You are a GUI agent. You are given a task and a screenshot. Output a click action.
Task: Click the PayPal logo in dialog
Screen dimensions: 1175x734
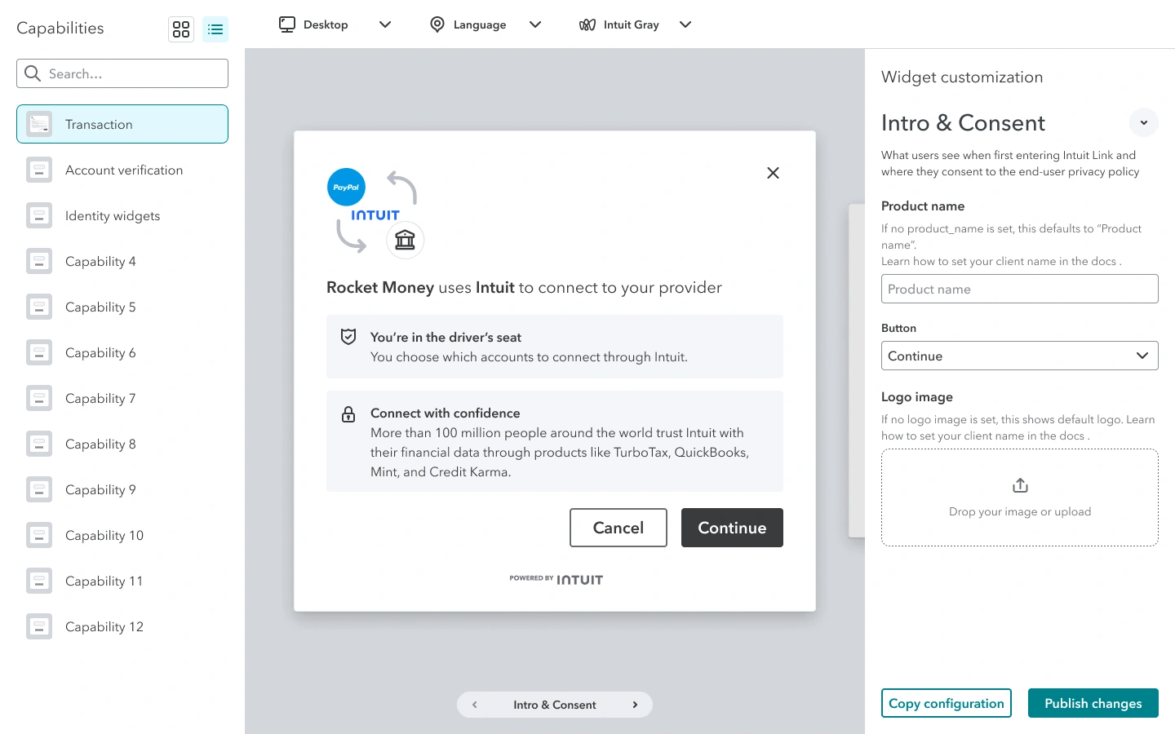pos(346,187)
